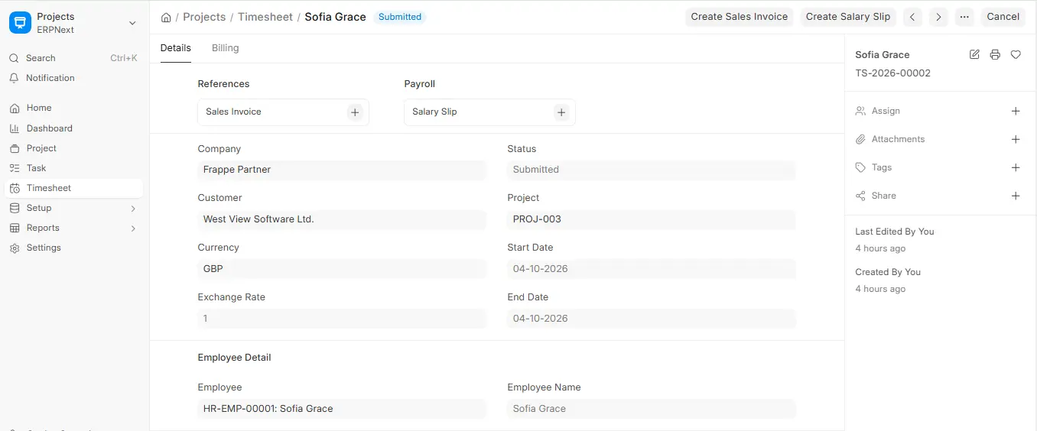Click the breadcrumb home icon
Screen dimensions: 1037x431
[x=166, y=17]
